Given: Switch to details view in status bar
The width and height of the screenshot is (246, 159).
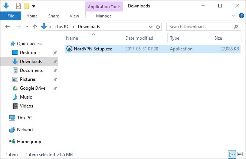Looking at the screenshot, I should (232, 154).
